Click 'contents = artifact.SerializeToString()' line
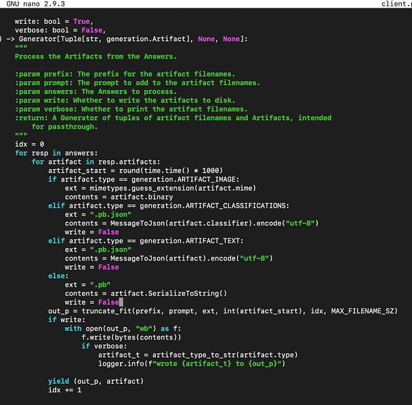 [146, 293]
